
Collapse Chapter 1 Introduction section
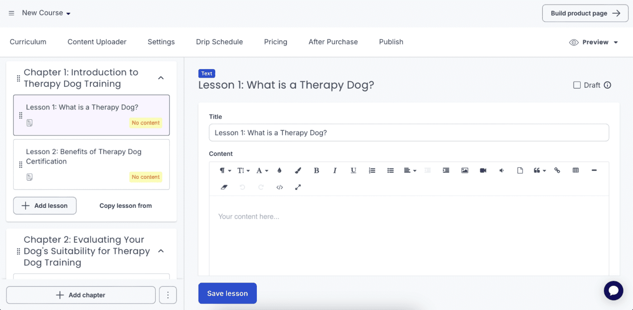coord(161,78)
